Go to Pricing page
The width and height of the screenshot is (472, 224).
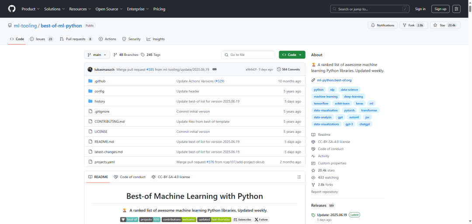(x=159, y=9)
